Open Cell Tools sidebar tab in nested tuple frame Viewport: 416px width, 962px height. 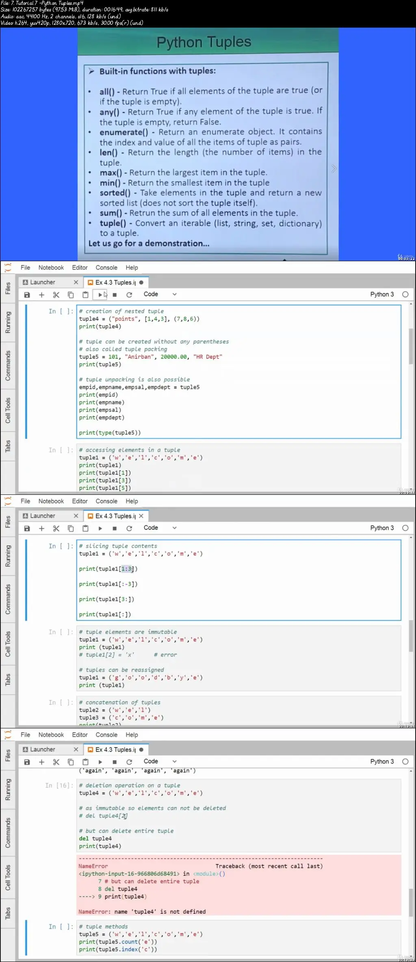tap(8, 410)
